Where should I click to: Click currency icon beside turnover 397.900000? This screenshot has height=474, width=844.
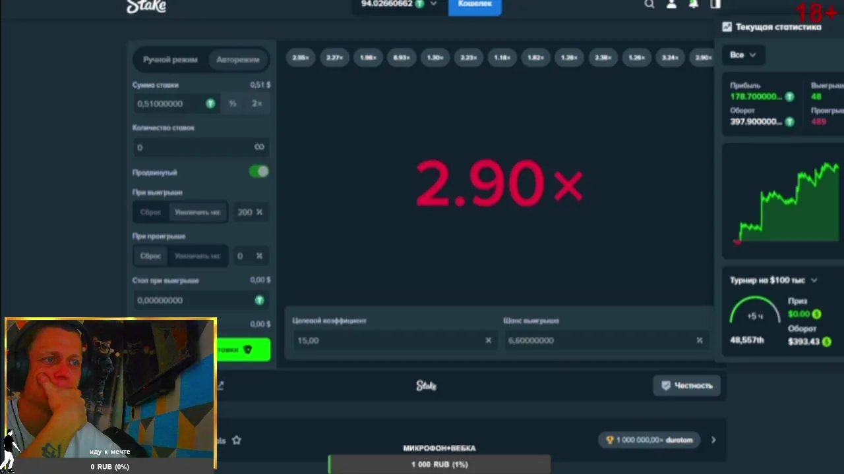pyautogui.click(x=789, y=122)
